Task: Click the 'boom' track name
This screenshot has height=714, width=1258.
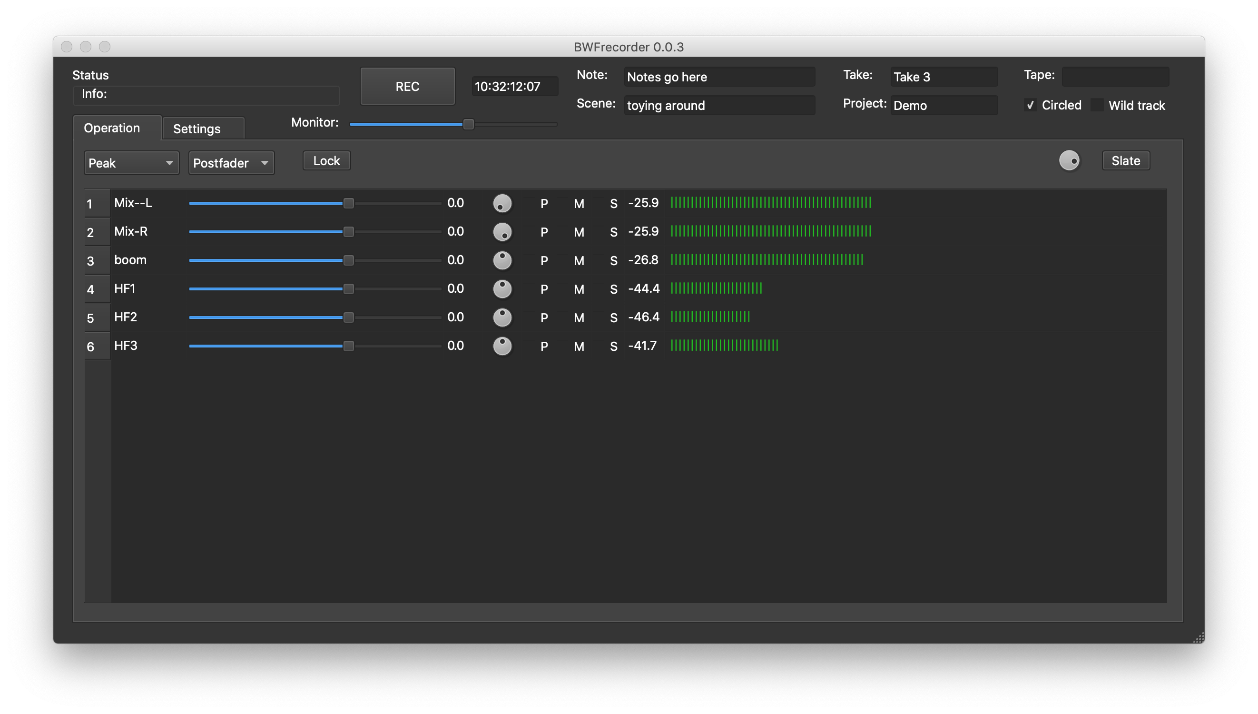Action: [x=130, y=260]
